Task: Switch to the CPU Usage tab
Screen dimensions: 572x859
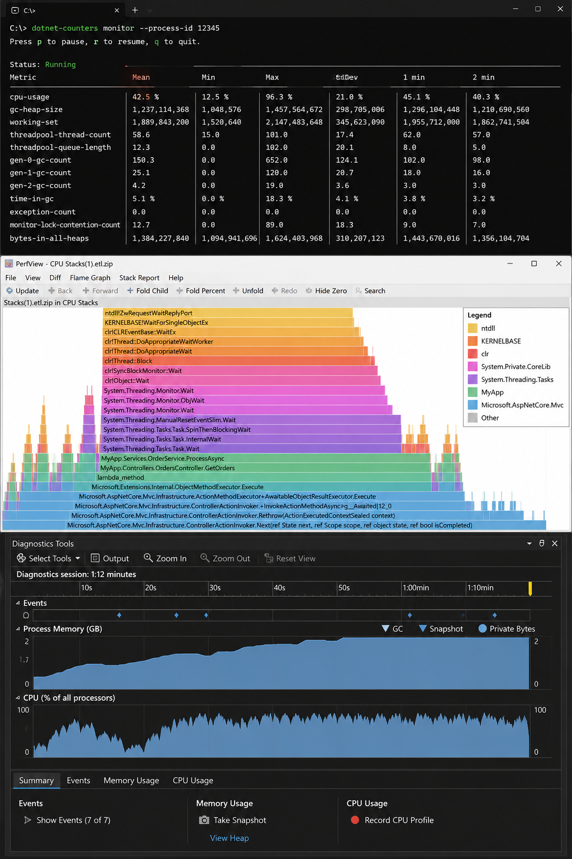Action: point(193,780)
